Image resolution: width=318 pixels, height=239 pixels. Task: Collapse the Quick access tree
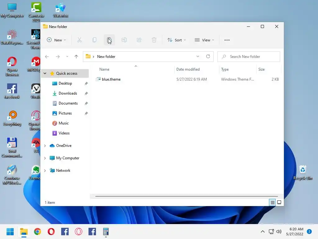coord(45,73)
